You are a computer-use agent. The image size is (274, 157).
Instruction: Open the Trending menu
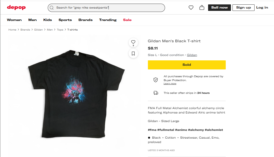(108, 20)
